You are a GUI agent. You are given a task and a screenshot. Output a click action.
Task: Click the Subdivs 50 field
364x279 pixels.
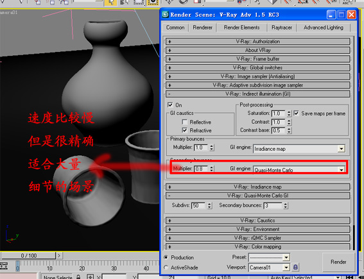[199, 205]
